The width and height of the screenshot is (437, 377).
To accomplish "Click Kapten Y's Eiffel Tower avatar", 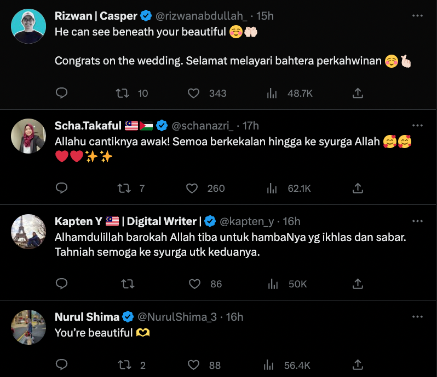I will 28,231.
